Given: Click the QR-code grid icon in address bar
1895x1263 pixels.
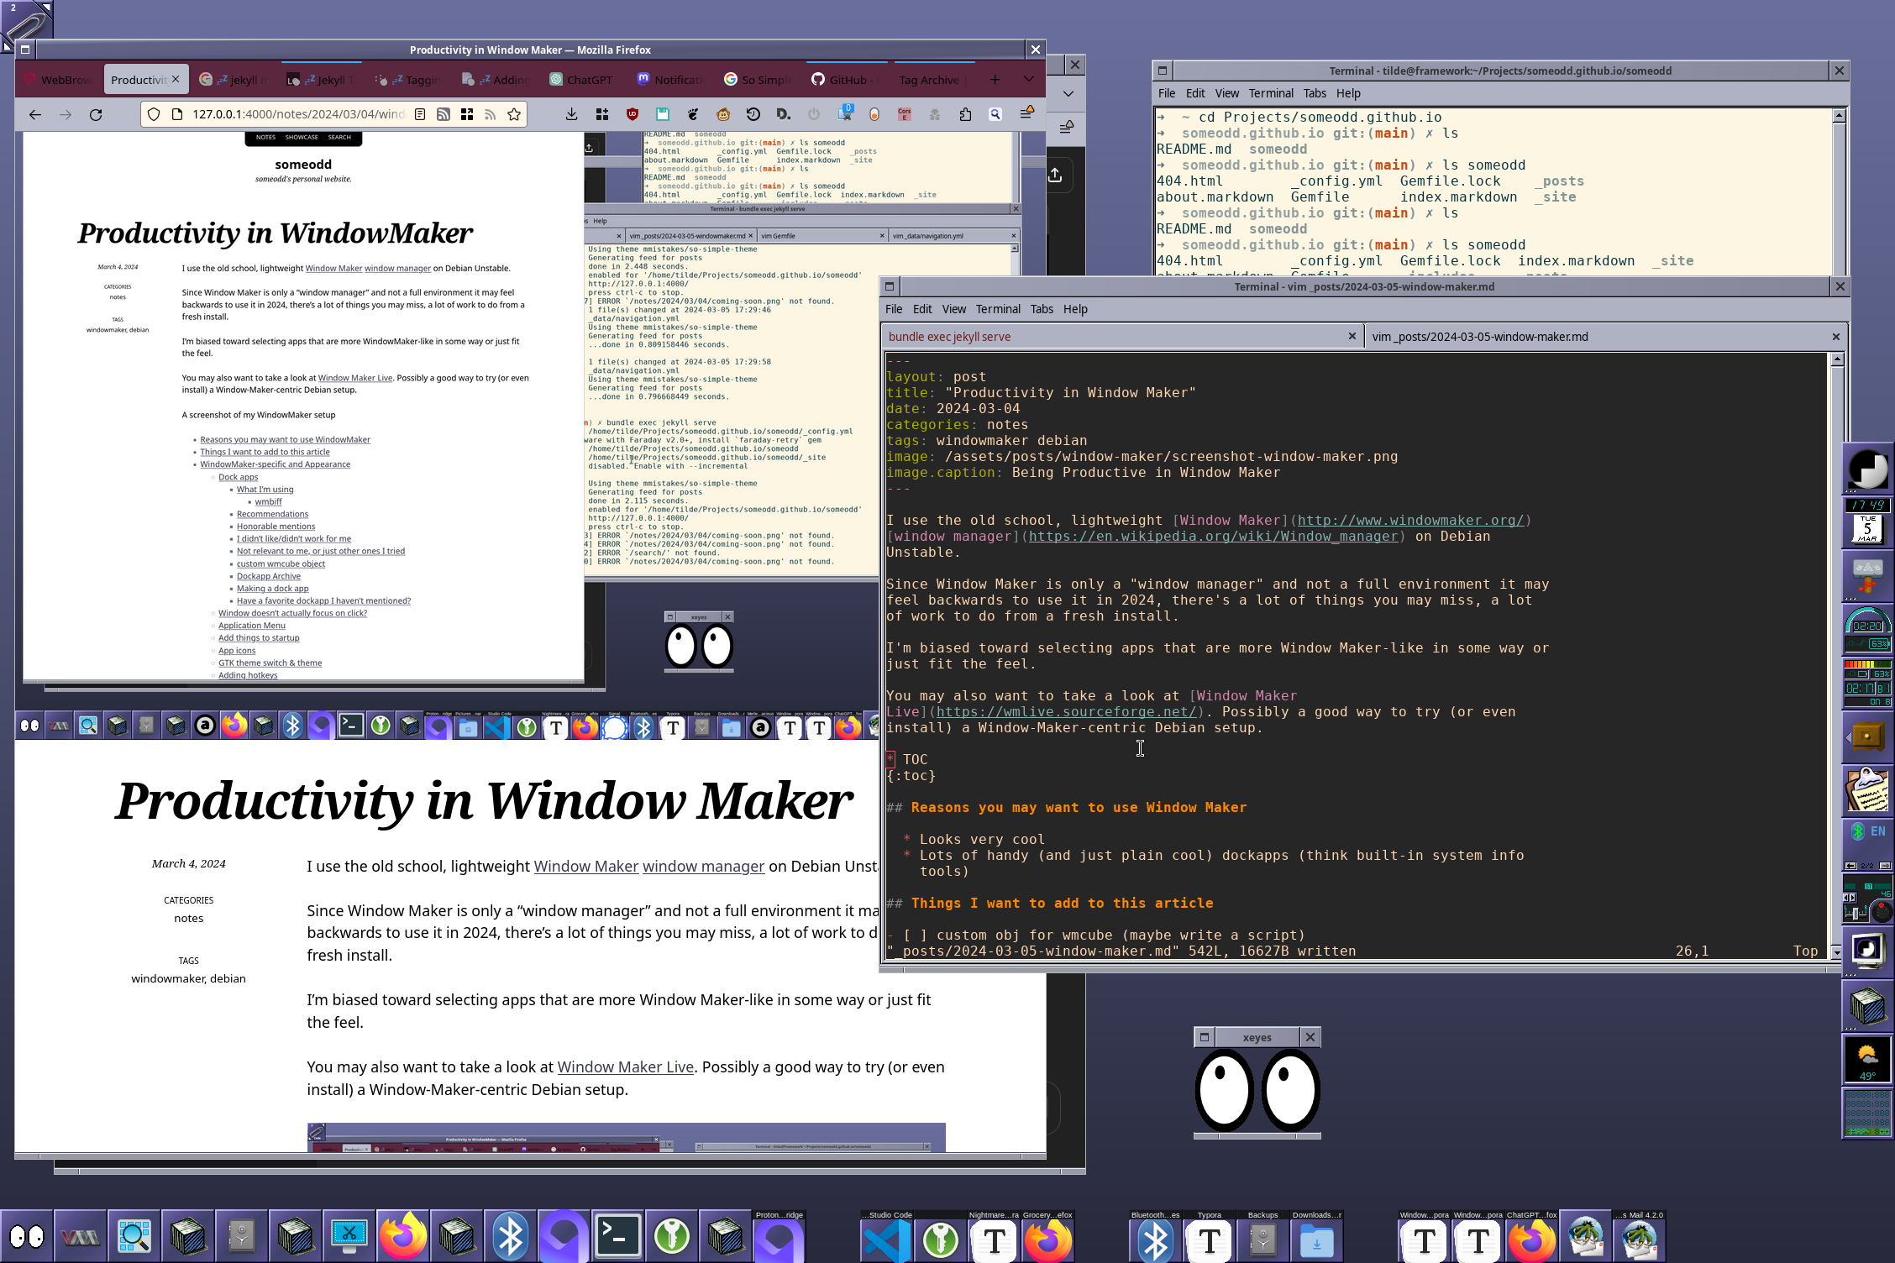Looking at the screenshot, I should point(467,114).
